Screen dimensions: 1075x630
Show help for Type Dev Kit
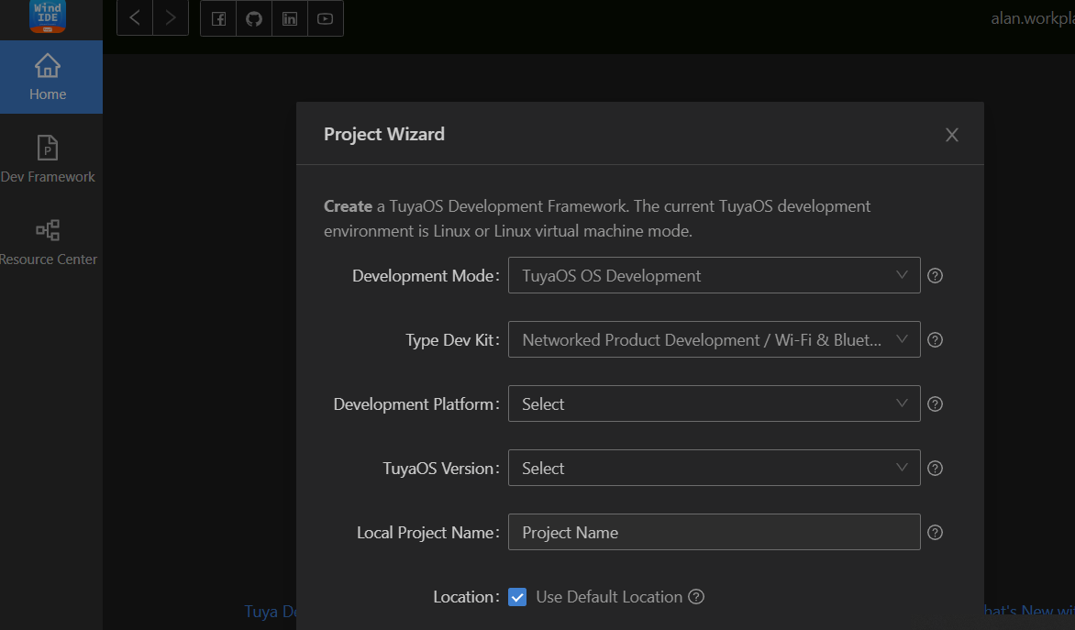tap(936, 340)
